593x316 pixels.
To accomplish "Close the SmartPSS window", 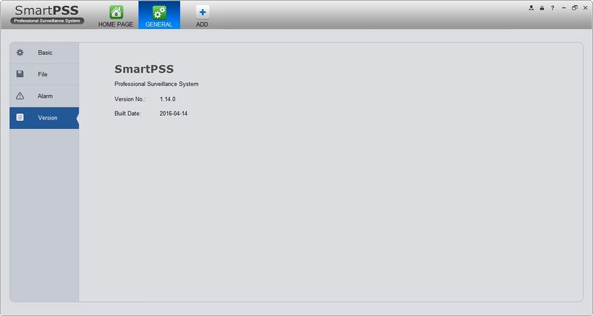I will pos(586,7).
